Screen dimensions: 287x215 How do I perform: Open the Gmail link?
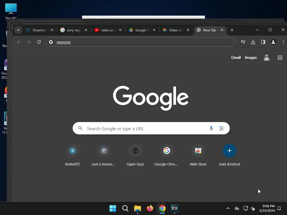coord(236,58)
